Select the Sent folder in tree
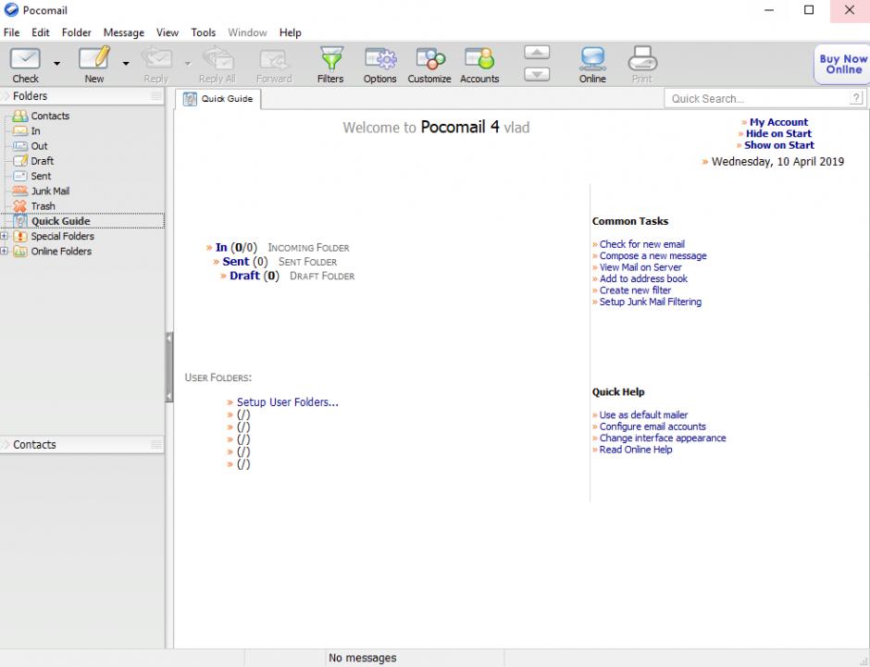This screenshot has width=870, height=667. point(41,176)
